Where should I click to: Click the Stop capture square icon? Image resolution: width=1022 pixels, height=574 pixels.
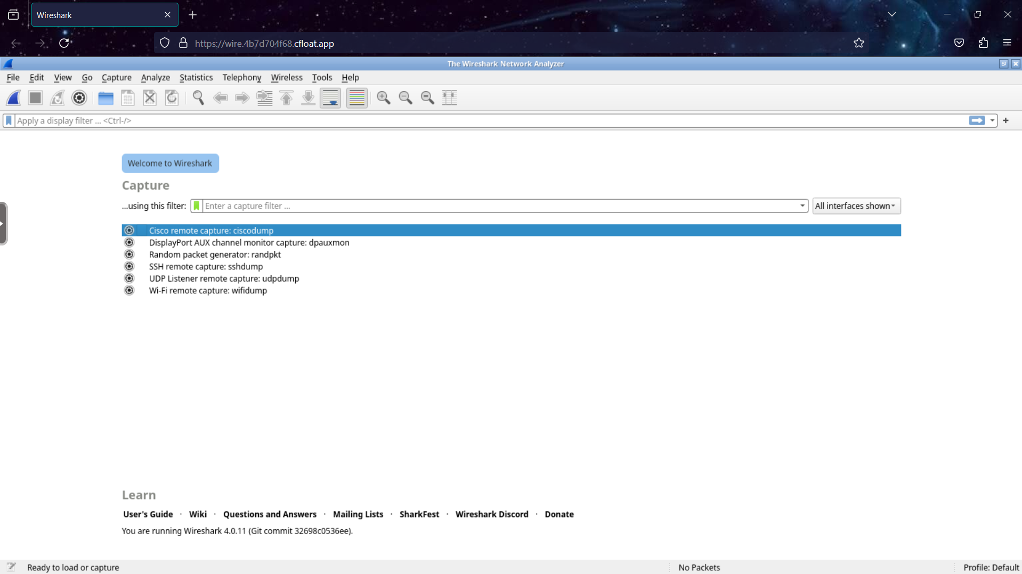click(x=35, y=98)
